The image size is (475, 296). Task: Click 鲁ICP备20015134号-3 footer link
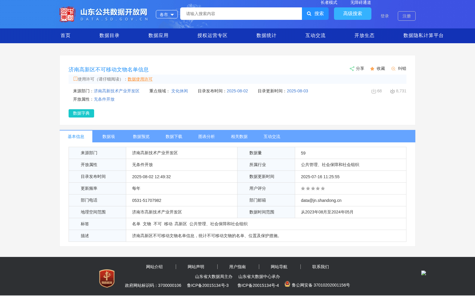pos(208,285)
